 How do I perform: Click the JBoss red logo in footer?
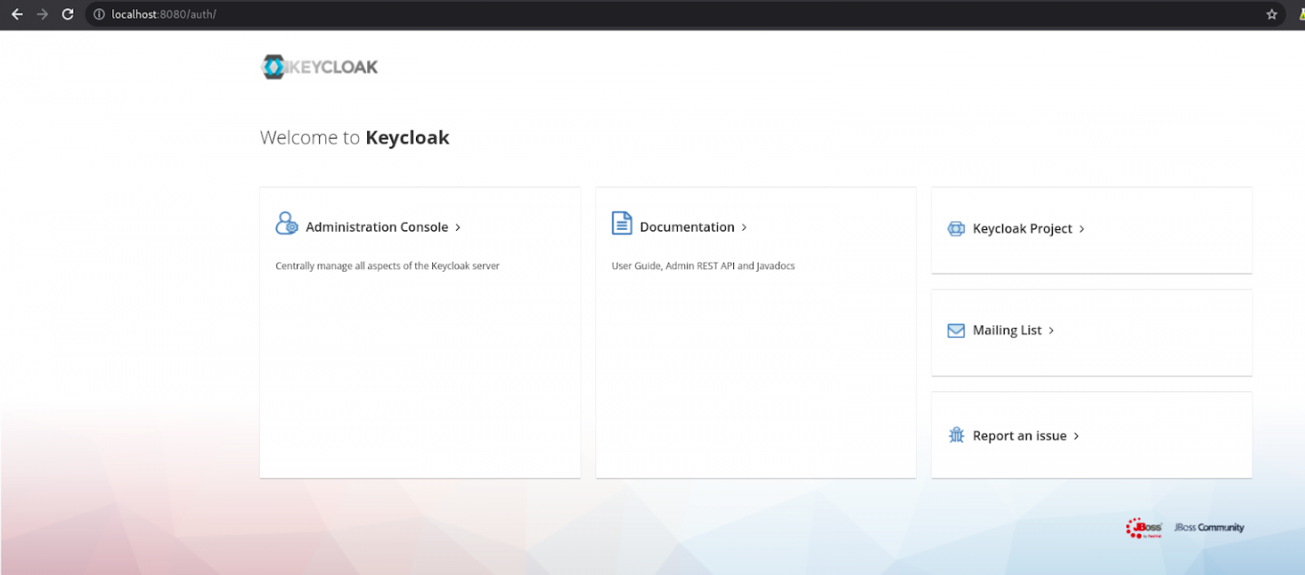[1144, 528]
